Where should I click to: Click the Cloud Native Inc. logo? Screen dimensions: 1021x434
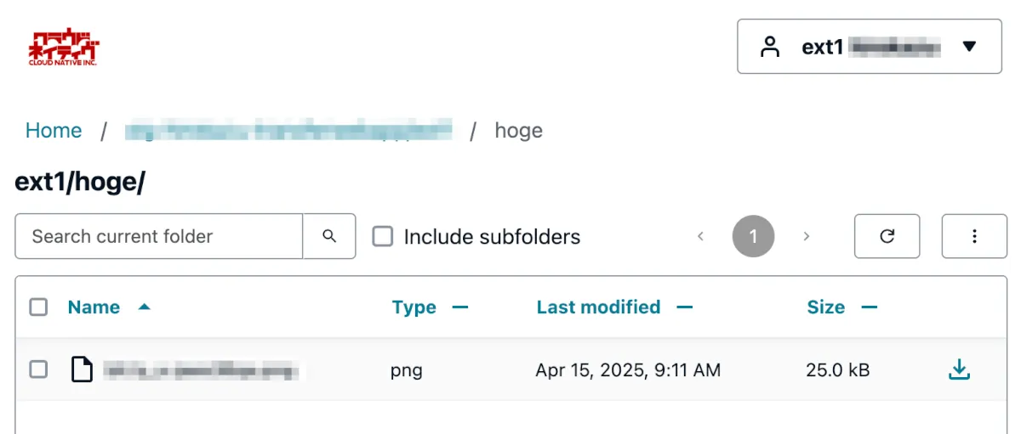[65, 48]
